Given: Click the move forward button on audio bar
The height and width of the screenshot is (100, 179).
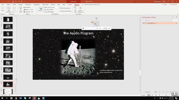Looking at the screenshot, I should click(100, 28).
